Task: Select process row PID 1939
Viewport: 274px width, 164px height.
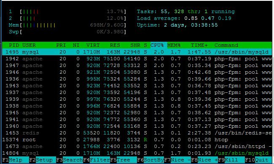Action: tap(137, 99)
